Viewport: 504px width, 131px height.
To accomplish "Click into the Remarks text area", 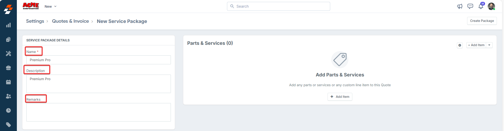I will [x=98, y=112].
